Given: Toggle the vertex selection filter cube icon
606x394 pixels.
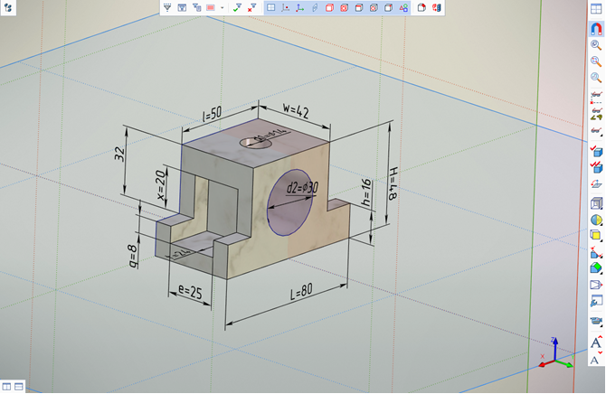Looking at the screenshot, I should (x=388, y=7).
